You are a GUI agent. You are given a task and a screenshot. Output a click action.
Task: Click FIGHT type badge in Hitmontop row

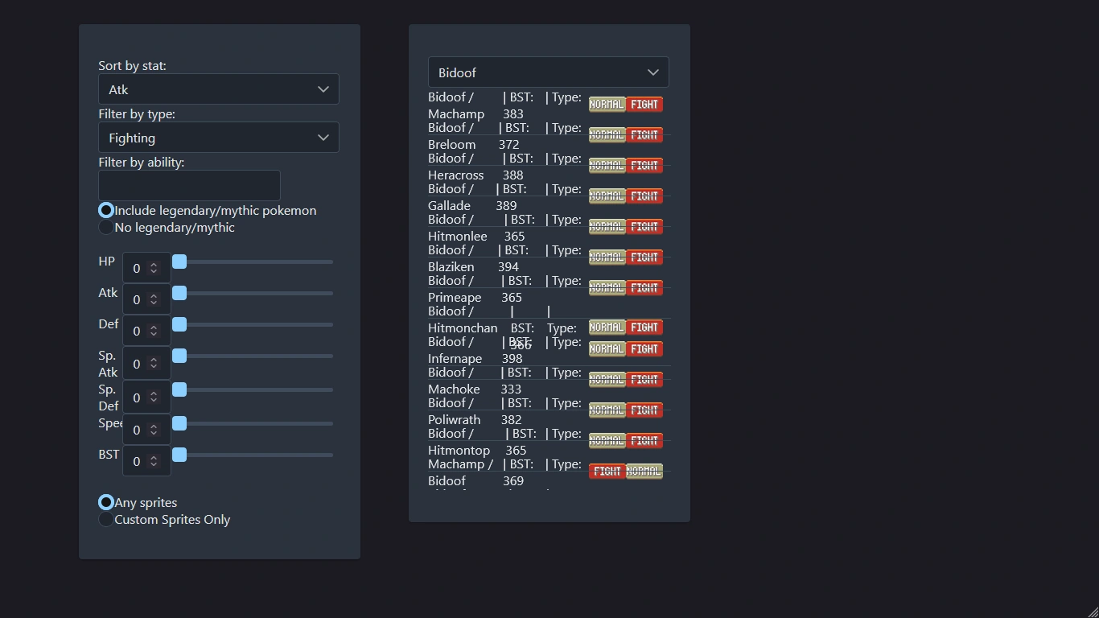pos(644,441)
